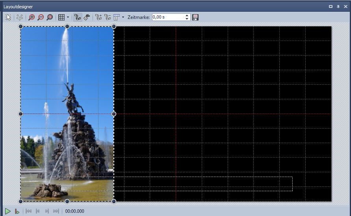Toggle the grid display icon

61,17
